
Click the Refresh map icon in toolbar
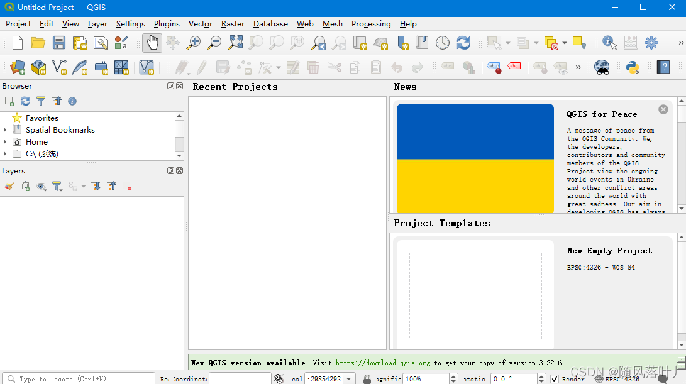(x=463, y=43)
